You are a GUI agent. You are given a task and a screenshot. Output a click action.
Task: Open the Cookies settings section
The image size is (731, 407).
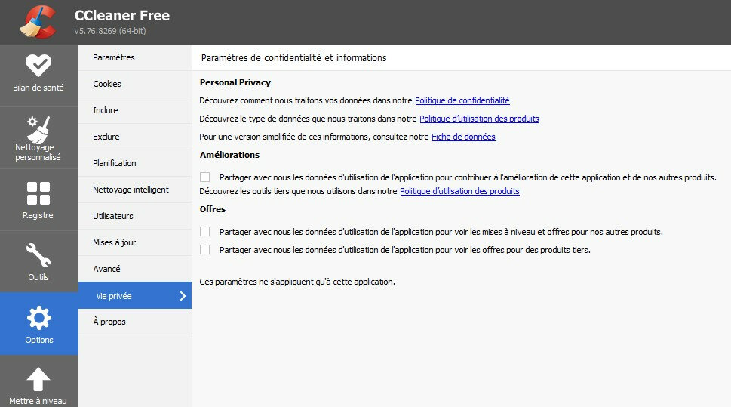click(x=107, y=84)
